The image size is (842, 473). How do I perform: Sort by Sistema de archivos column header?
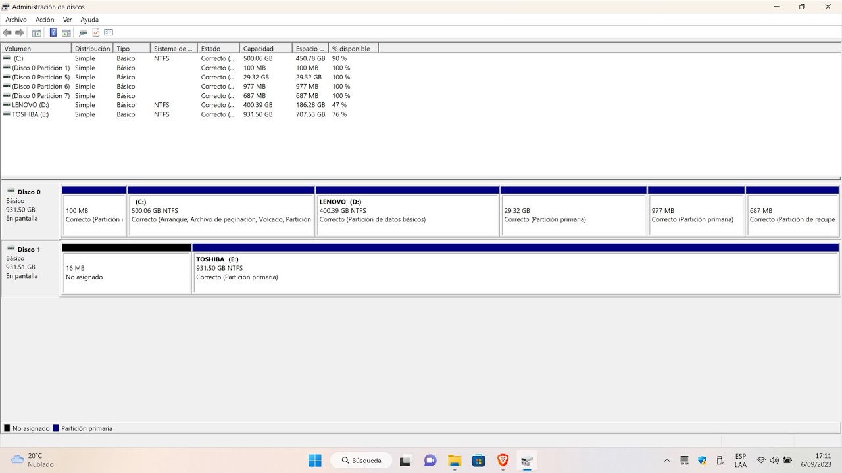(174, 49)
